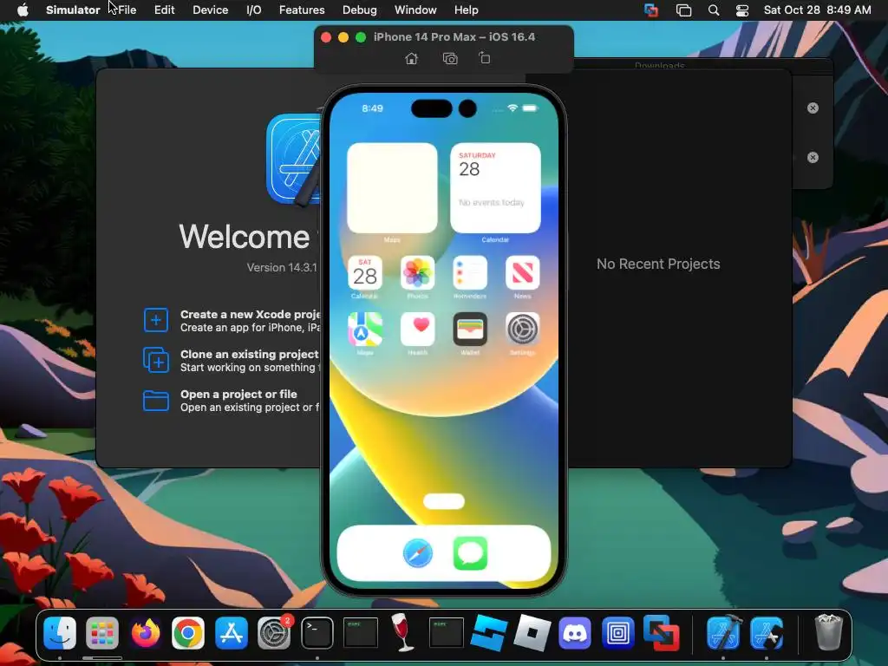This screenshot has height=666, width=888.
Task: Open the News app on the iPhone
Action: click(522, 272)
